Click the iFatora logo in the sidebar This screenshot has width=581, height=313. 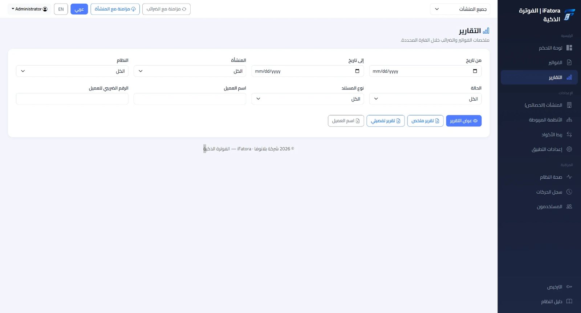[569, 15]
